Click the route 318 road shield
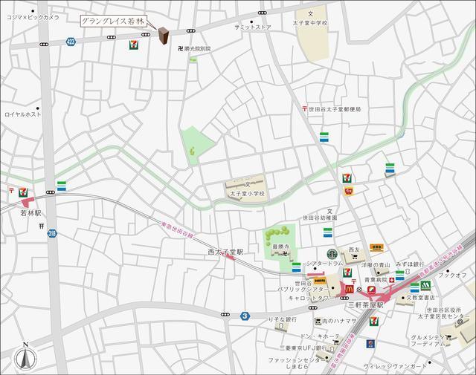Image resolution: width=476 pixels, height=375 pixels. pos(52,233)
